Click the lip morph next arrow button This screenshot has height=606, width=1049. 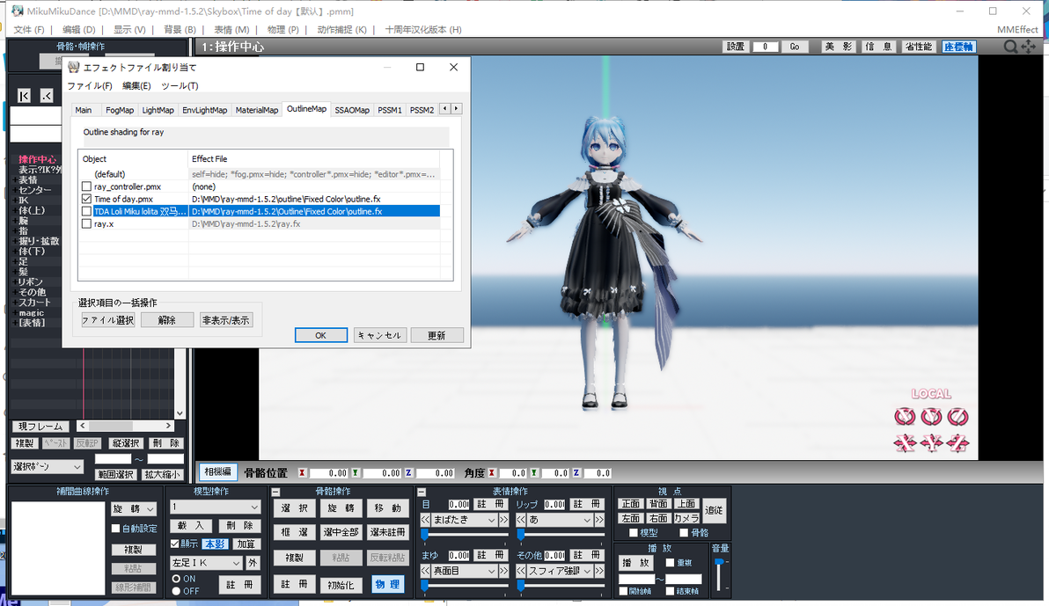(x=598, y=520)
